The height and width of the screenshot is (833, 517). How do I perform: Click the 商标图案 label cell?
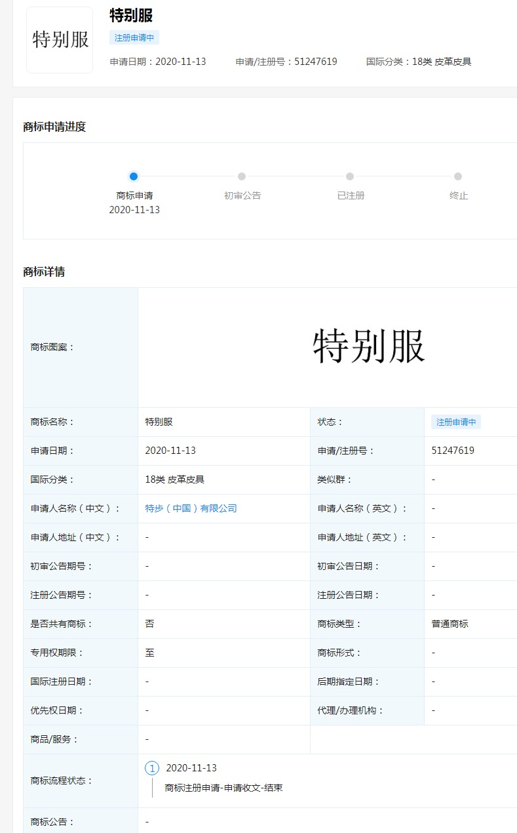coord(81,348)
